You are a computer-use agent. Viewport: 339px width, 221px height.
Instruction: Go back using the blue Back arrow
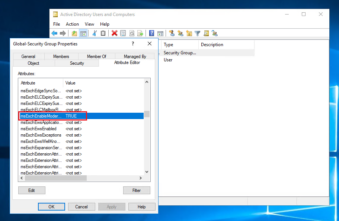point(54,33)
